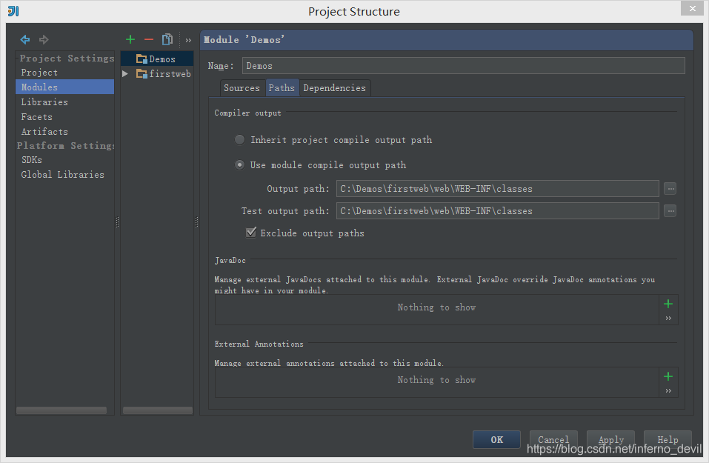
Task: Click the IntelliJ logo in the title bar
Action: [13, 11]
